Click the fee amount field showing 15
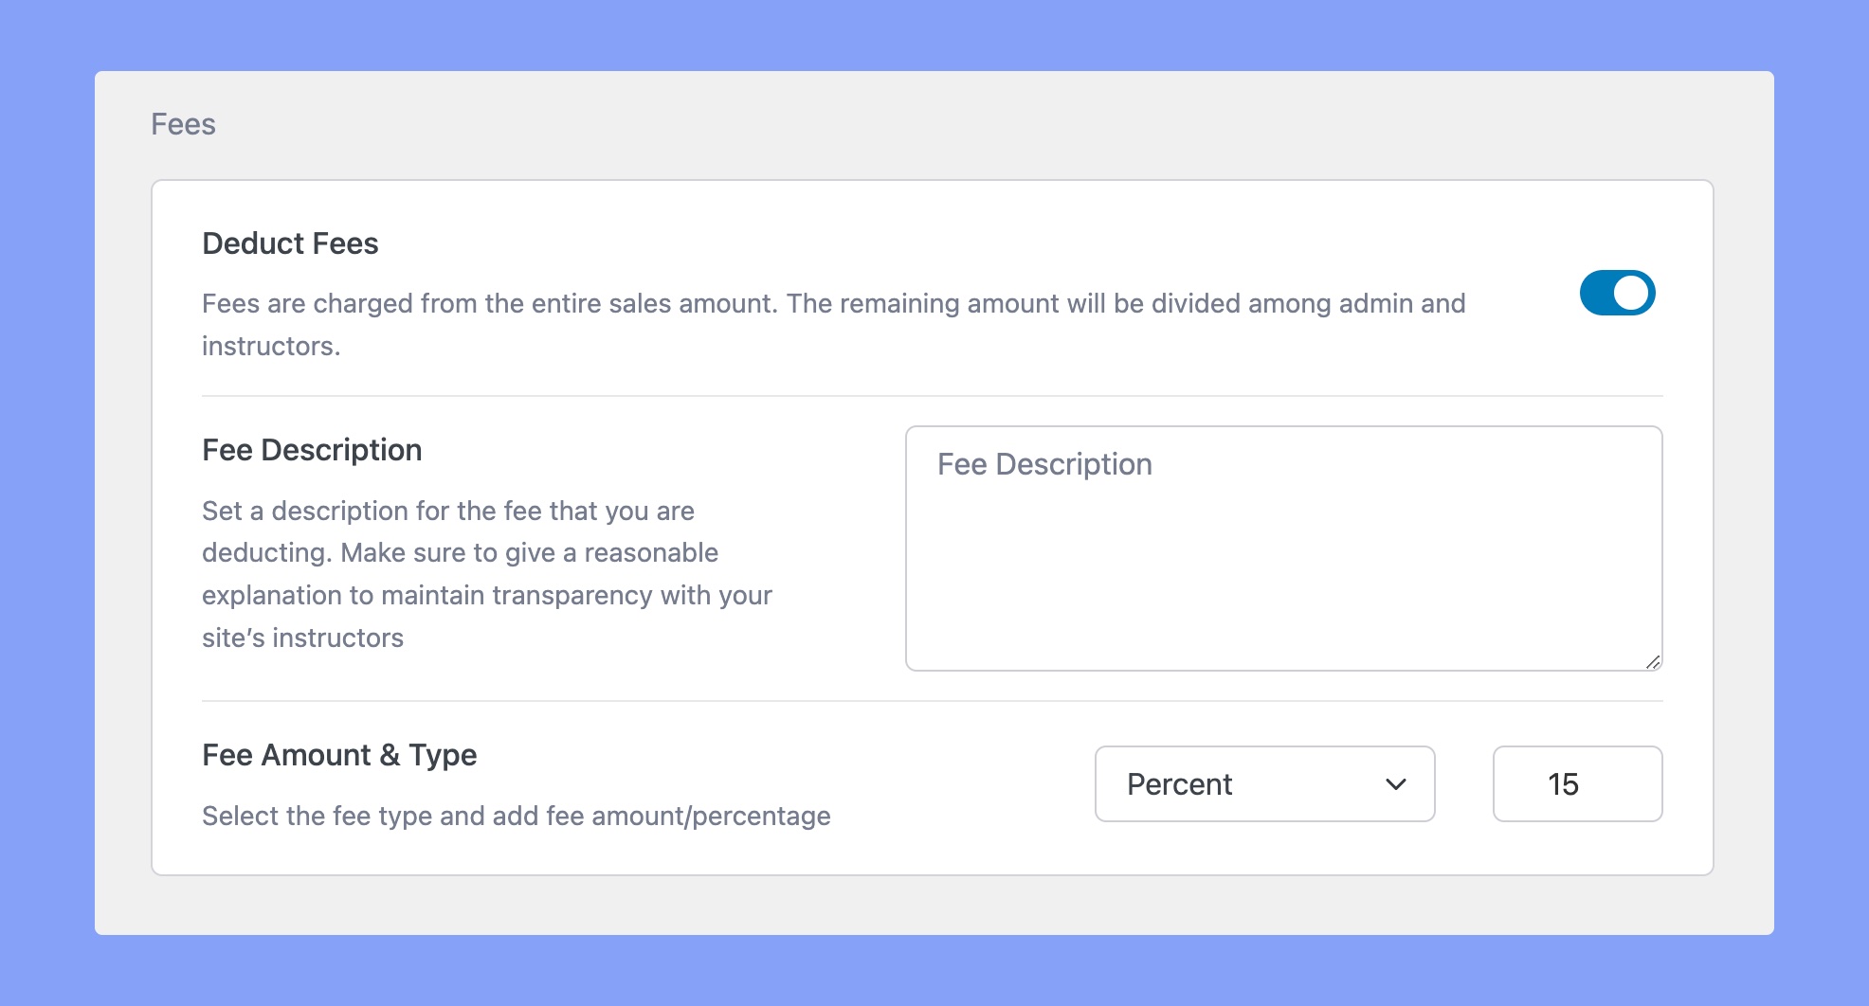Image resolution: width=1869 pixels, height=1006 pixels. click(x=1577, y=783)
